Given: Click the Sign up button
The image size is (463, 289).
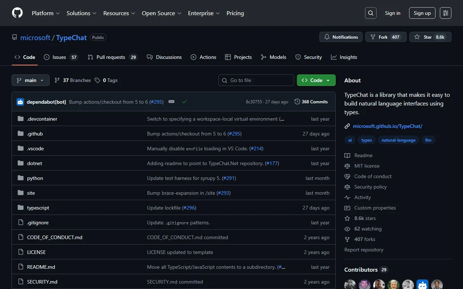Looking at the screenshot, I should tap(422, 13).
